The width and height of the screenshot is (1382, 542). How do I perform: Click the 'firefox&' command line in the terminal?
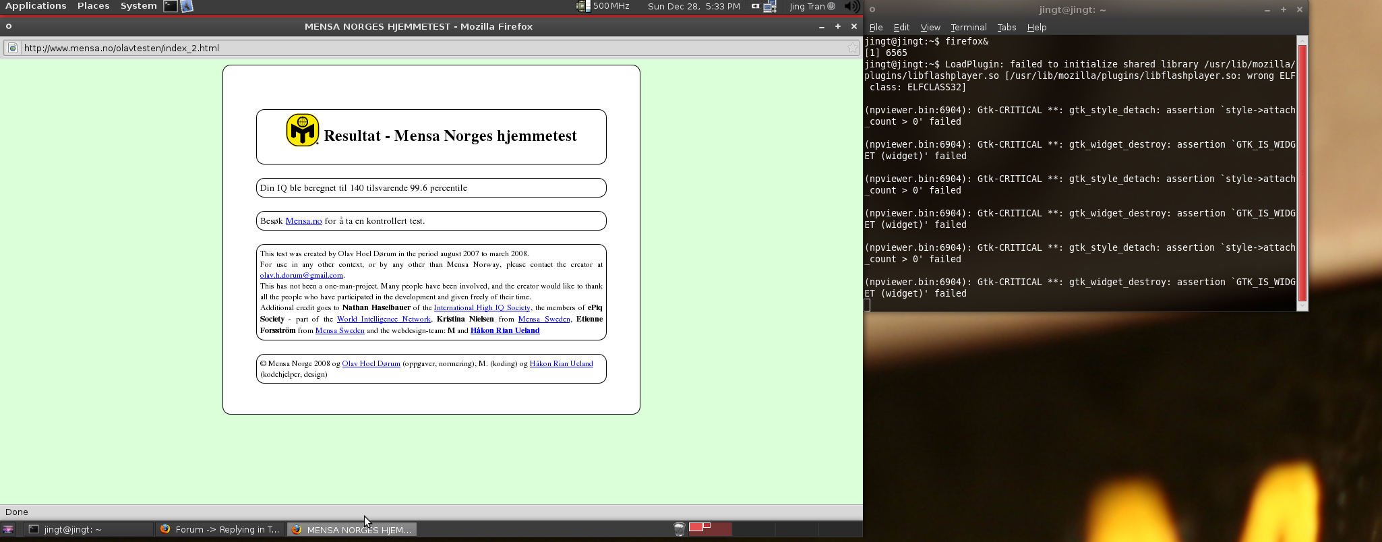click(926, 41)
